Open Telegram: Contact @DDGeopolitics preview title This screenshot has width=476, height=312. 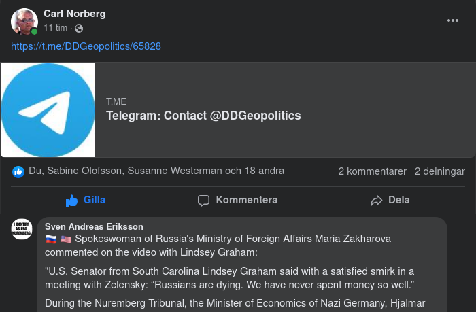[x=203, y=116]
